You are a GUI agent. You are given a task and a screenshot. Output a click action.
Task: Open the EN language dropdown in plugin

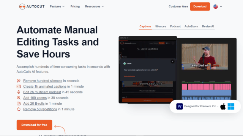click(168, 43)
